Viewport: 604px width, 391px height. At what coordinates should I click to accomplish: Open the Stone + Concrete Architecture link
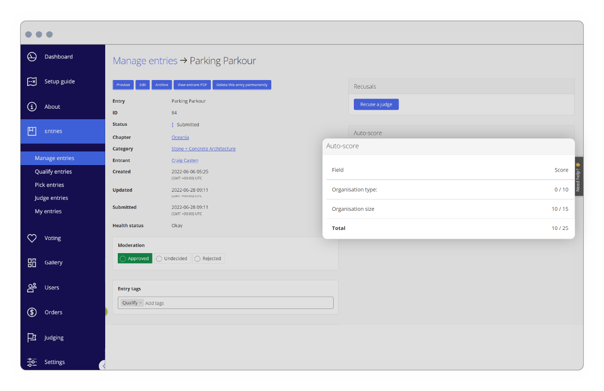[x=203, y=149]
